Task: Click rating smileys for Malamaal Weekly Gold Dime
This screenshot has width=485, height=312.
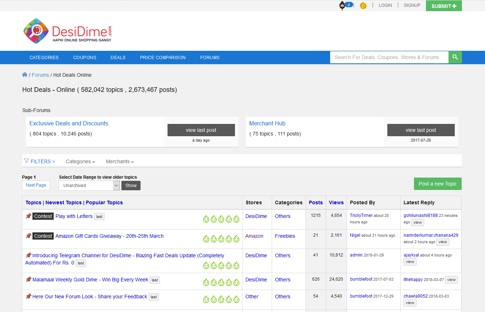Action: click(x=221, y=282)
